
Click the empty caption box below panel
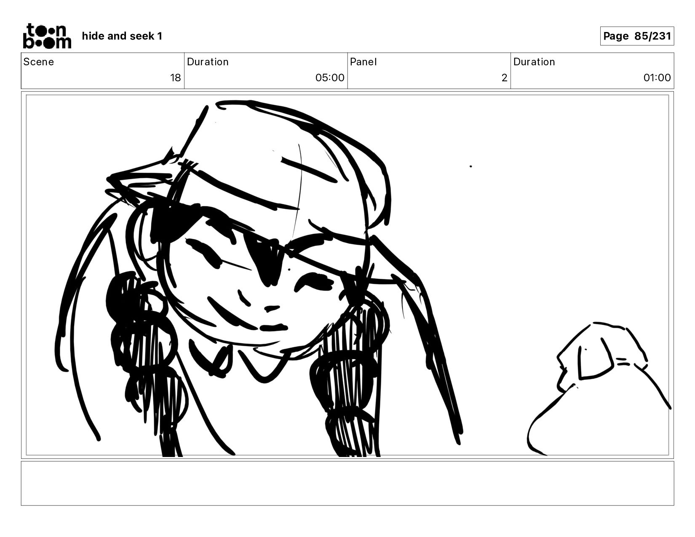pos(347,483)
